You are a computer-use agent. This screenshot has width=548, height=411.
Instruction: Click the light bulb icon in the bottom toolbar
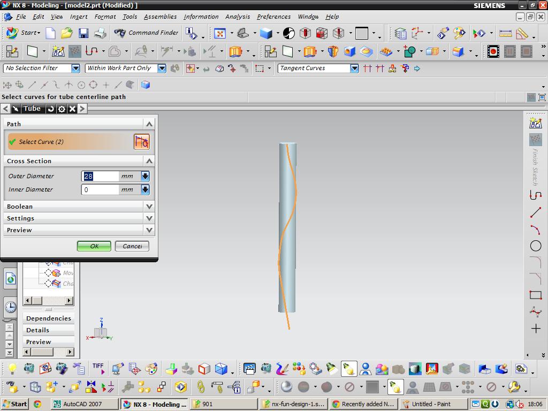[13, 369]
